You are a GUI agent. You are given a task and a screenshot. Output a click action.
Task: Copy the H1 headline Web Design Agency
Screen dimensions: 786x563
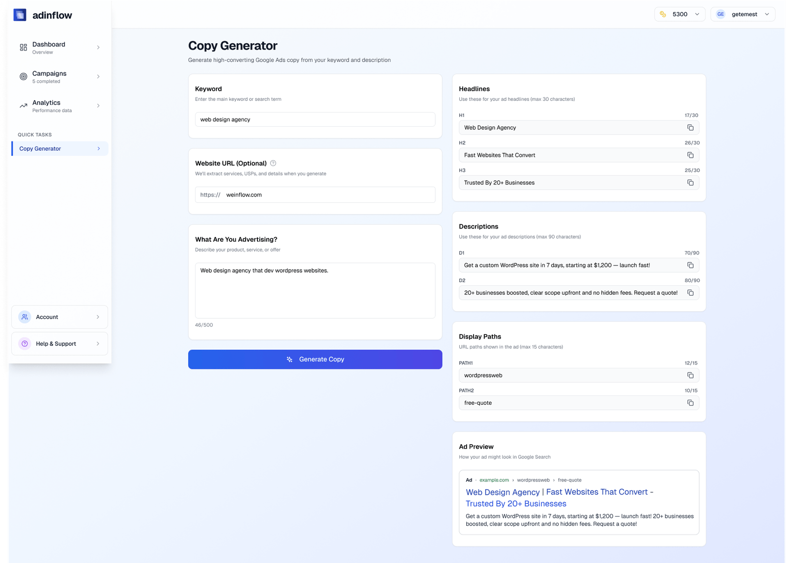pos(690,128)
